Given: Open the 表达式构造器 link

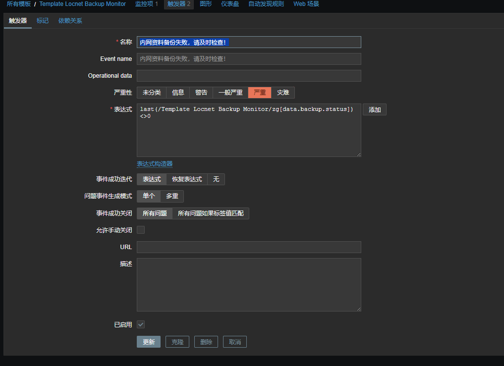Looking at the screenshot, I should click(155, 164).
